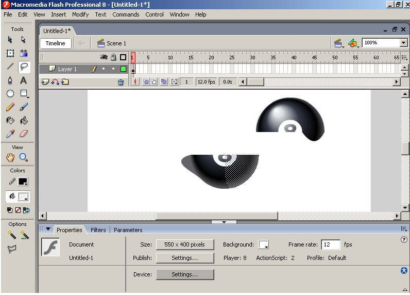Screen dimensions: 410x295
Task: Select the Lasso tool
Action: click(x=24, y=67)
